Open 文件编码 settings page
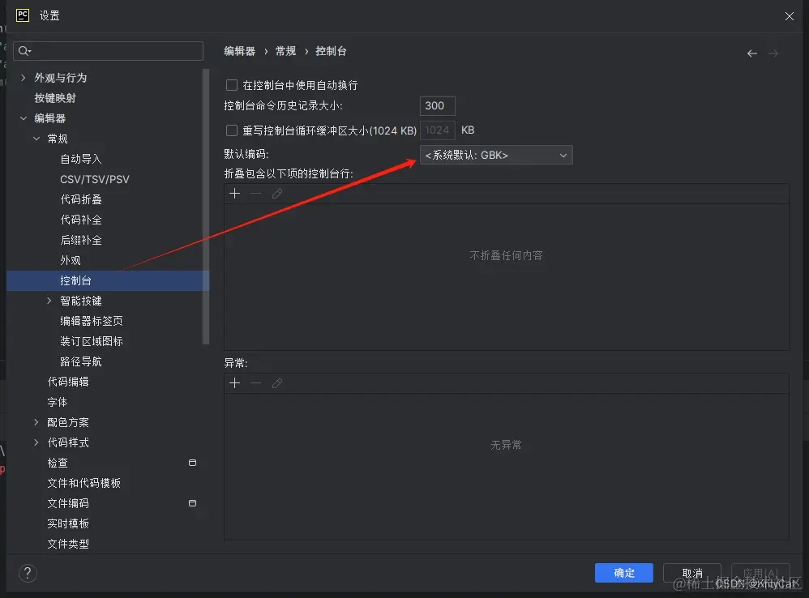 click(68, 502)
